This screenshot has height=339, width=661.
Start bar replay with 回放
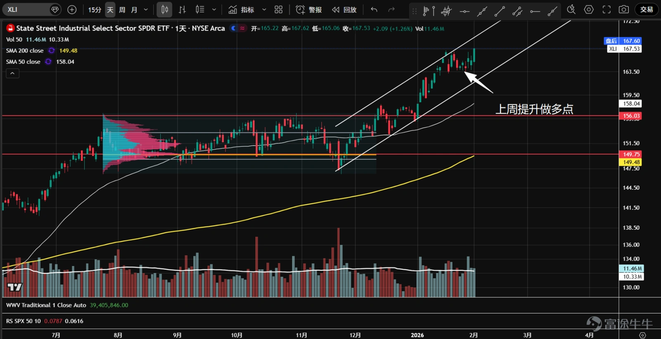pyautogui.click(x=344, y=9)
